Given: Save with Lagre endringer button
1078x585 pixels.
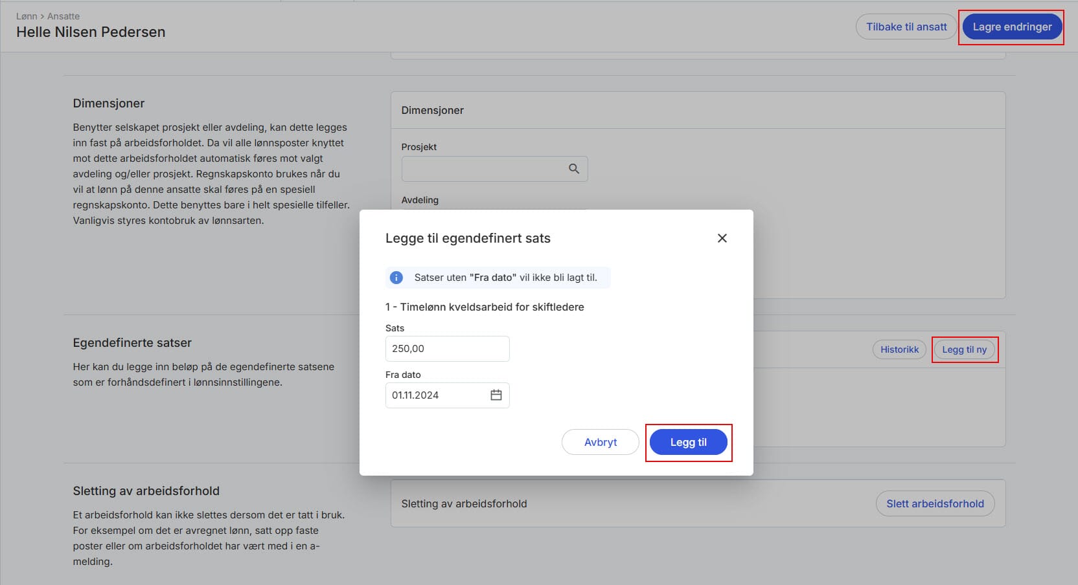Looking at the screenshot, I should click(1012, 27).
